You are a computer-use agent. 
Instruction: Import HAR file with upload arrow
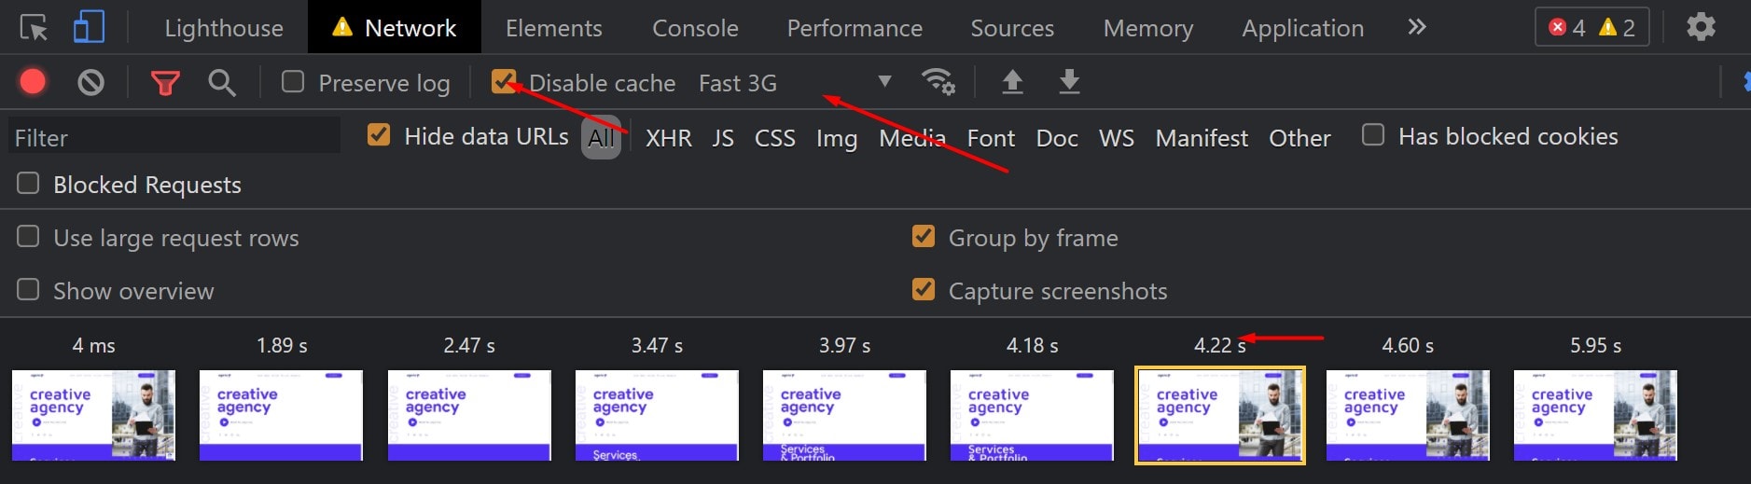1012,82
